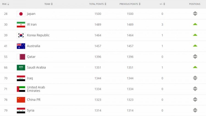This screenshot has width=206, height=116.
Task: Click the Australia flag icon
Action: 21,46
